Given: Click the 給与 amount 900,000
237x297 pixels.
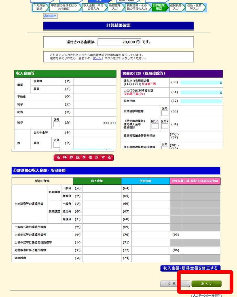Looking at the screenshot, I should click(x=109, y=123).
